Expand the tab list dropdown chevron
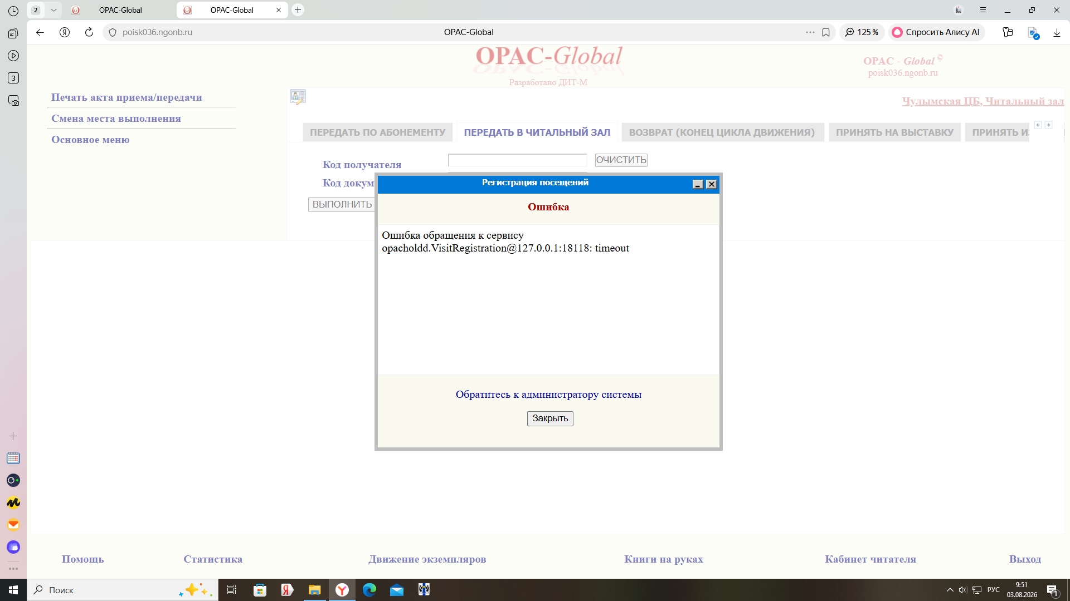The image size is (1070, 601). click(x=53, y=10)
